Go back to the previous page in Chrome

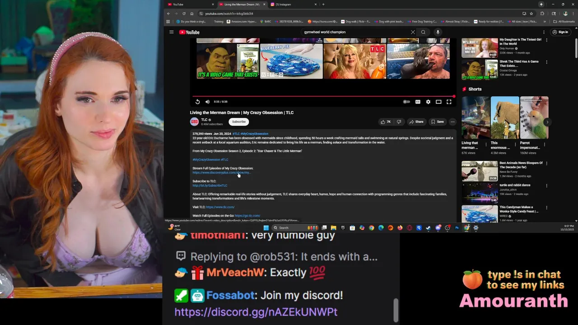(168, 14)
